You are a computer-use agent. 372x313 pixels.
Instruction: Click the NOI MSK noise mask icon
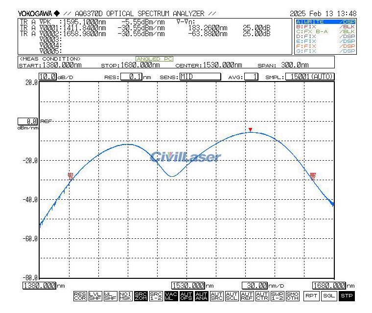125,296
